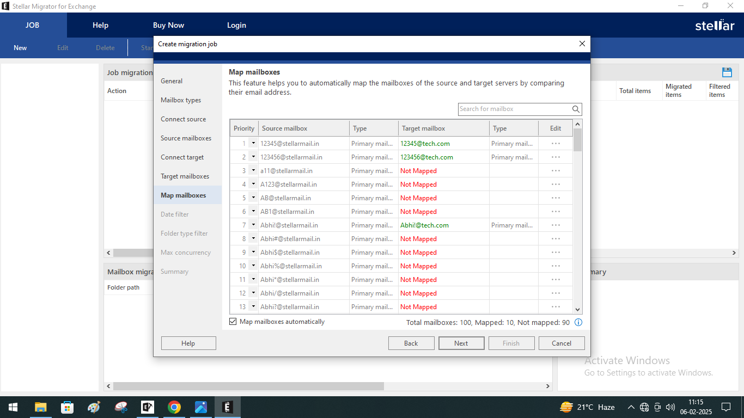The image size is (744, 418).
Task: Toggle Map mailboxes automatically checkbox
Action: click(x=233, y=322)
